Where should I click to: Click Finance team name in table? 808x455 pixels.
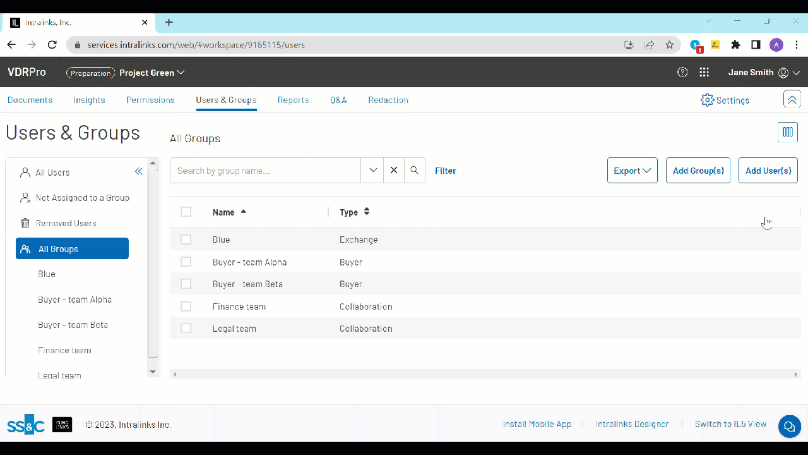(239, 306)
